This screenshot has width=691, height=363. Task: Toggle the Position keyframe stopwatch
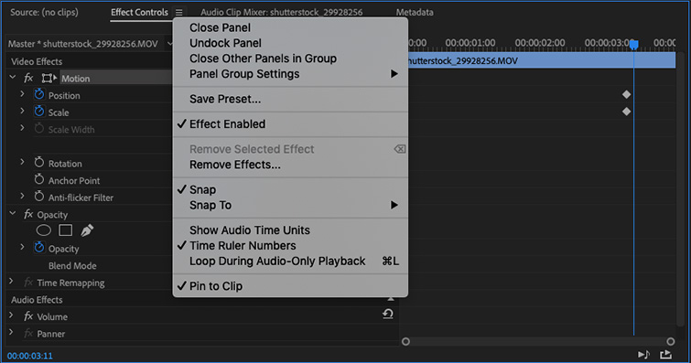click(x=39, y=94)
